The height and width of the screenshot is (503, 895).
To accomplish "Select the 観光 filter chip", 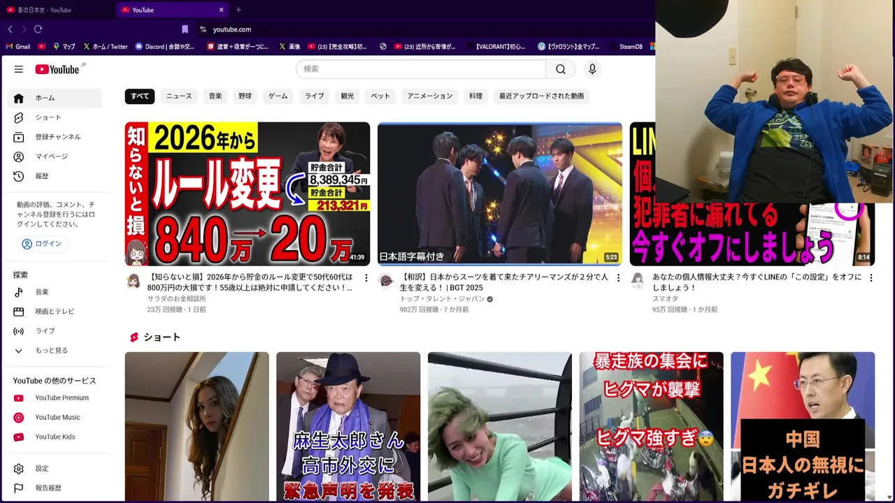I will tap(348, 96).
